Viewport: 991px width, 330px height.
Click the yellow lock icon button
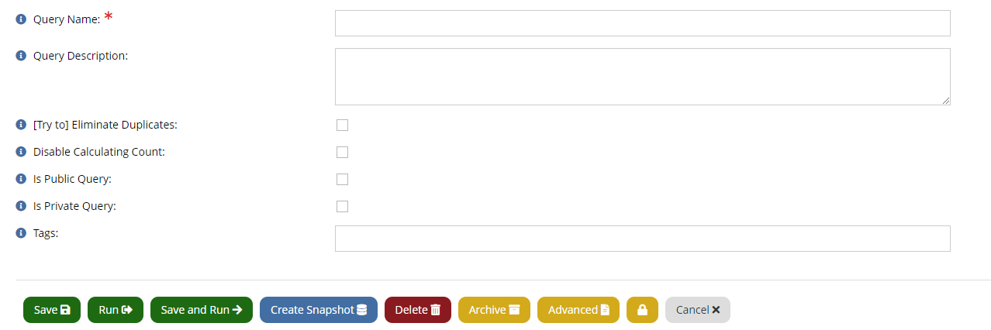[x=642, y=310]
